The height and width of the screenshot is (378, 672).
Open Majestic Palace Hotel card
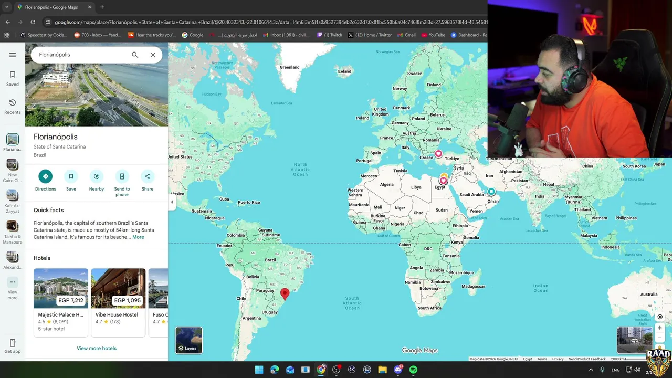(61, 302)
